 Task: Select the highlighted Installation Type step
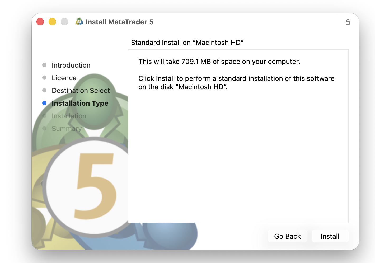tap(80, 103)
